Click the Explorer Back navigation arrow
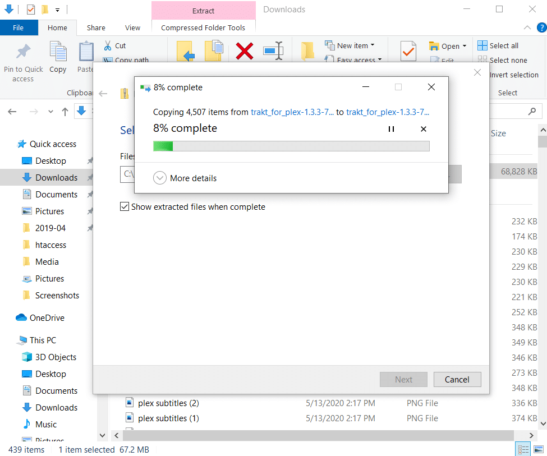Image resolution: width=547 pixels, height=456 pixels. [12, 112]
